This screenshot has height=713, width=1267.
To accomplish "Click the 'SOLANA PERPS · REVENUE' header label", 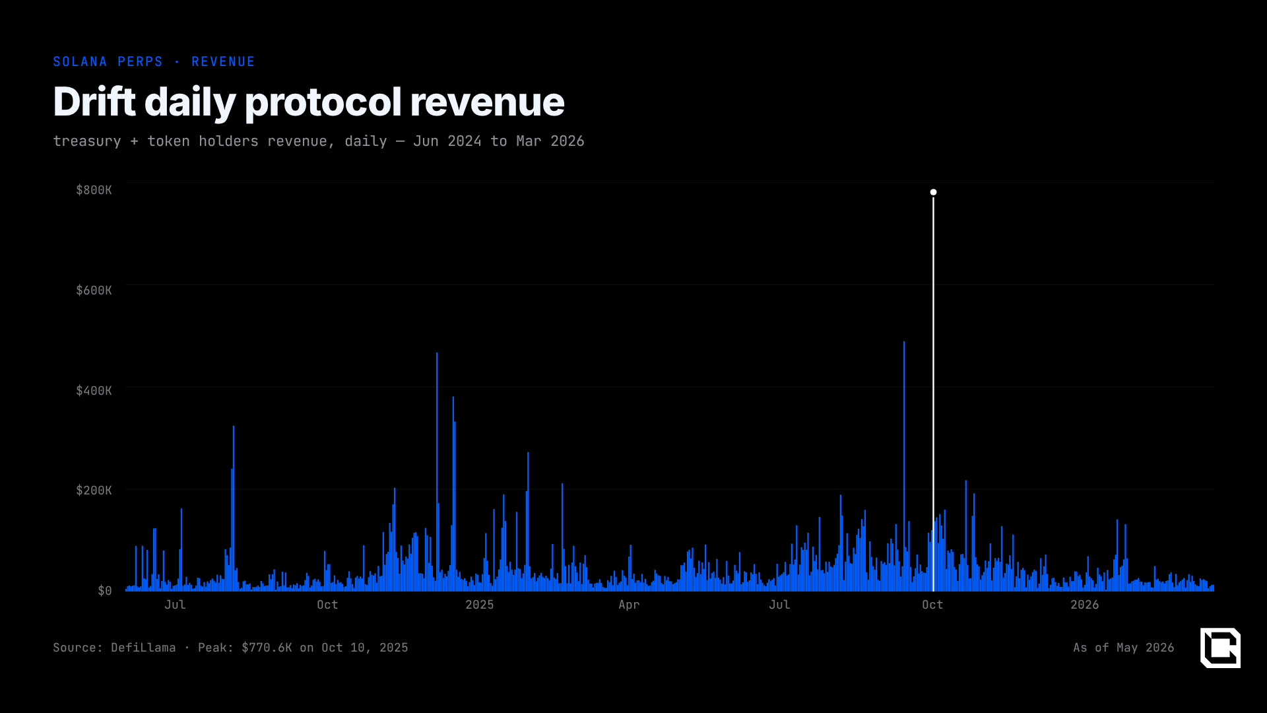I will pyautogui.click(x=154, y=61).
